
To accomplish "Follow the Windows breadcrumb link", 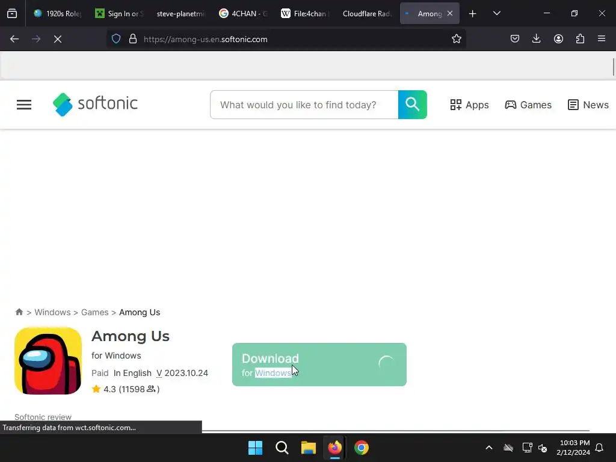I will 53,312.
